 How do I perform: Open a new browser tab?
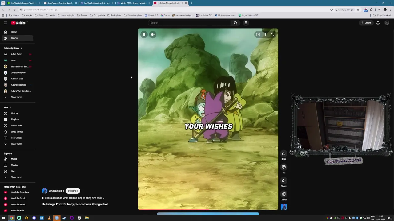click(191, 3)
